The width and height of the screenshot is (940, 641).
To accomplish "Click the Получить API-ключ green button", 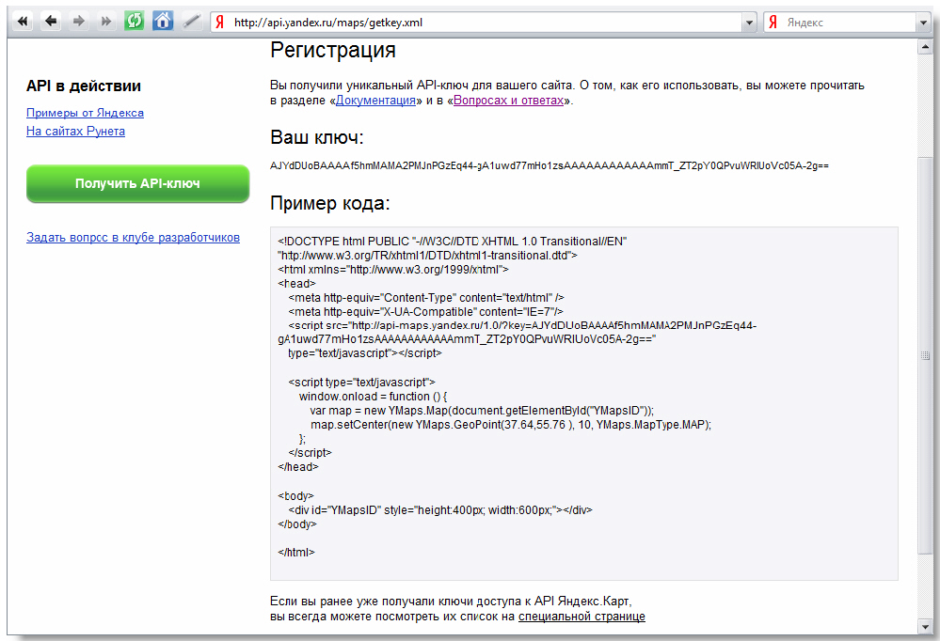I will (138, 183).
